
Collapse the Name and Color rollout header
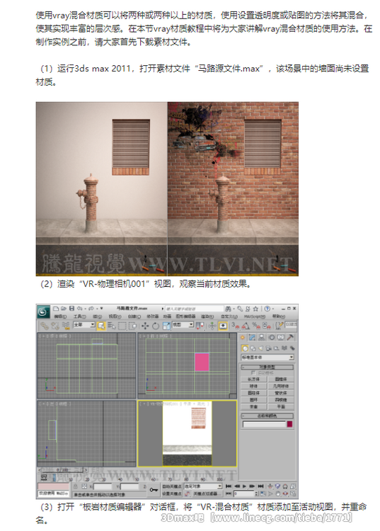(267, 416)
